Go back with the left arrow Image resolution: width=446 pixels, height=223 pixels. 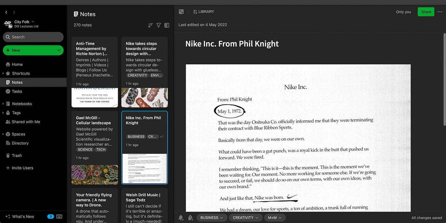pos(6,12)
